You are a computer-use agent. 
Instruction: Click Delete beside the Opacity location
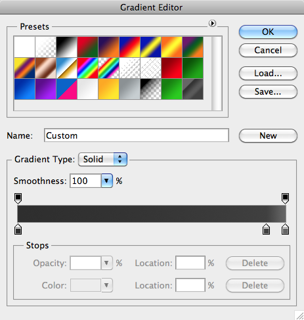click(255, 263)
